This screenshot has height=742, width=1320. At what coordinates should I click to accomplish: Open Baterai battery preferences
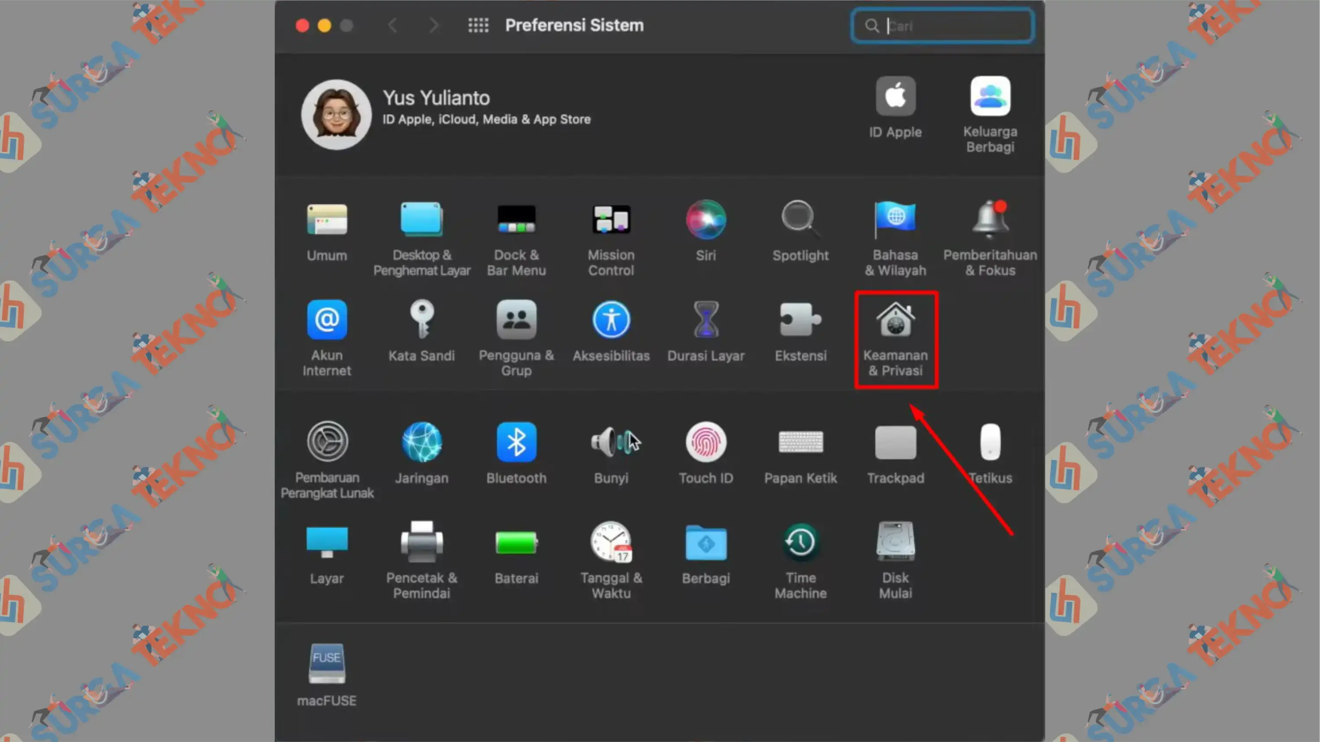click(x=516, y=542)
